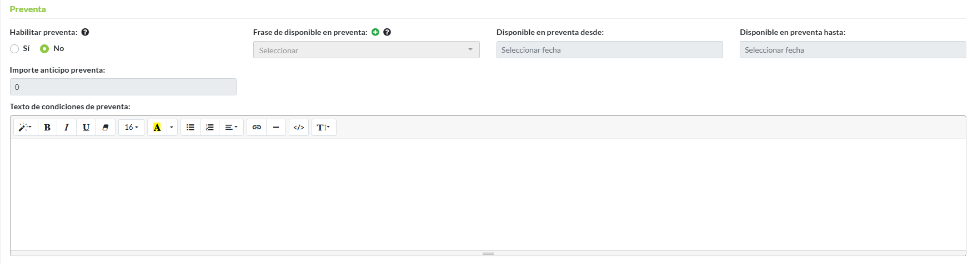Insert an unordered bullet list
The height and width of the screenshot is (264, 973).
pyautogui.click(x=190, y=128)
